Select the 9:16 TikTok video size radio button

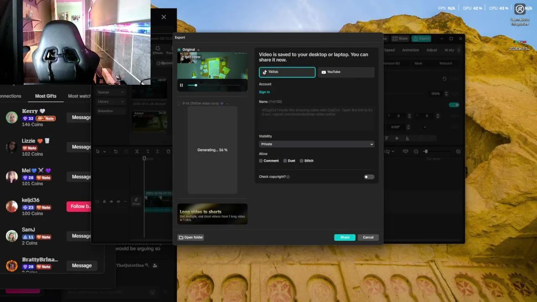coord(179,103)
